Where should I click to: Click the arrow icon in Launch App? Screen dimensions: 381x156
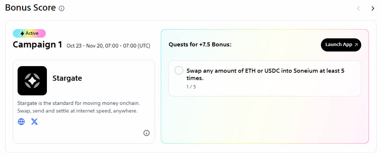356,45
